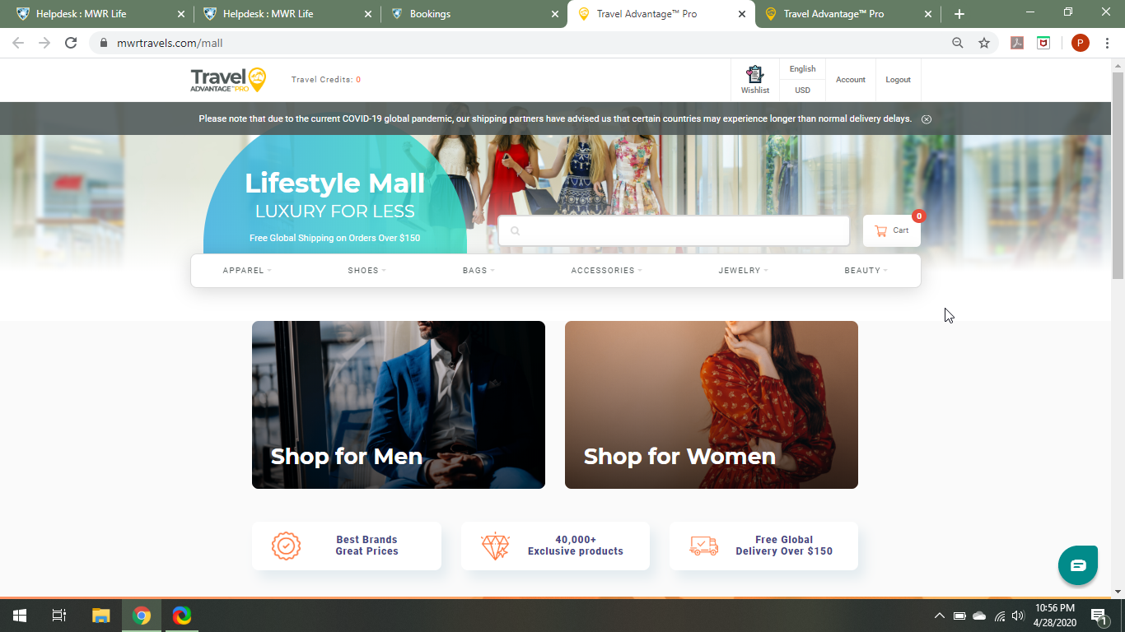The width and height of the screenshot is (1125, 632).
Task: Click the Logout link
Action: 898,80
